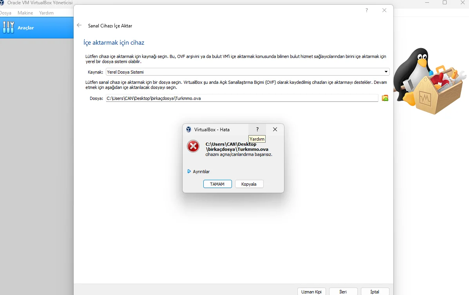Cancel the import with İptal

point(375,292)
